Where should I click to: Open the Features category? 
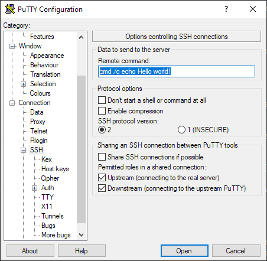coord(42,37)
